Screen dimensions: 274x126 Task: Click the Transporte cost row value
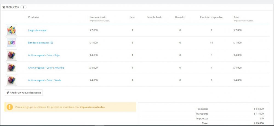[259, 114]
